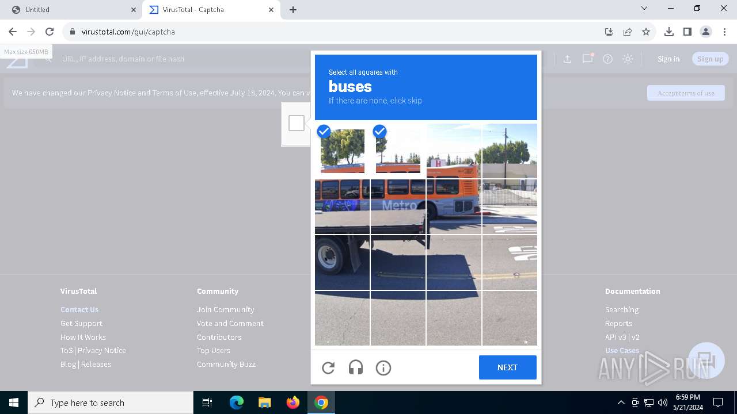Open the captcha help info icon

pos(383,367)
